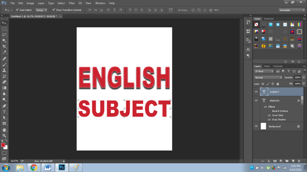Viewport: 307px width, 172px height.
Task: Toggle Show Transform Controls checkbox
Action: pyautogui.click(x=54, y=10)
